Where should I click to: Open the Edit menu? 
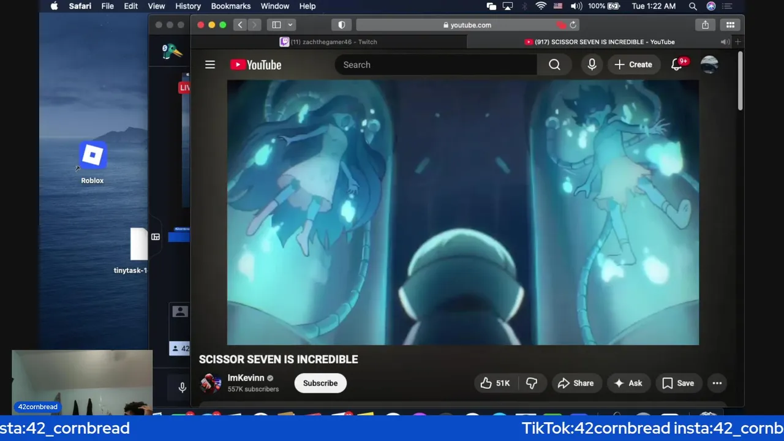(130, 6)
